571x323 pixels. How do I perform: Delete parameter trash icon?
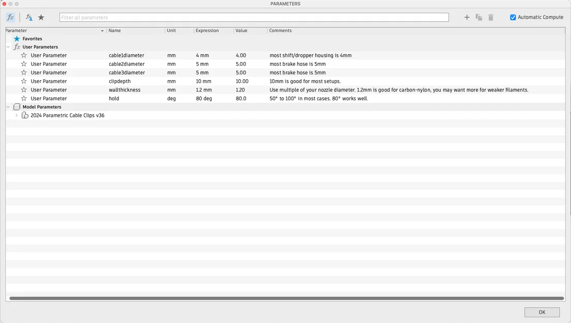[x=491, y=17]
